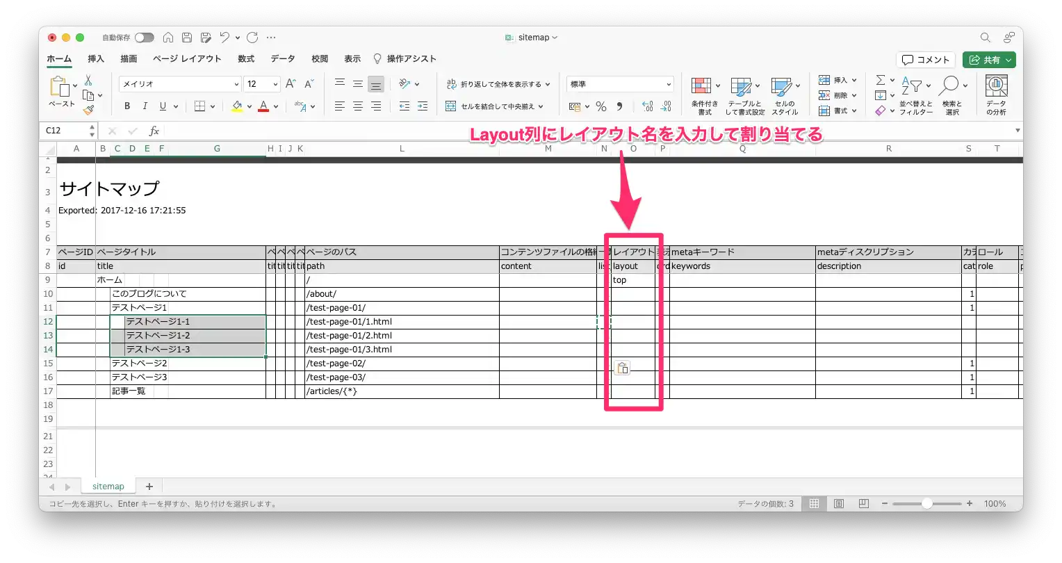Click the Undo arrow icon
The height and width of the screenshot is (563, 1062).
[224, 38]
